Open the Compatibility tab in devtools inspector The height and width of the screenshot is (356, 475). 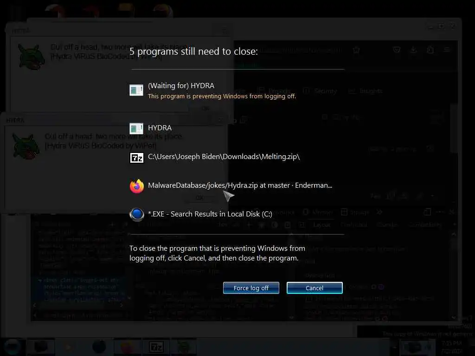(425, 225)
